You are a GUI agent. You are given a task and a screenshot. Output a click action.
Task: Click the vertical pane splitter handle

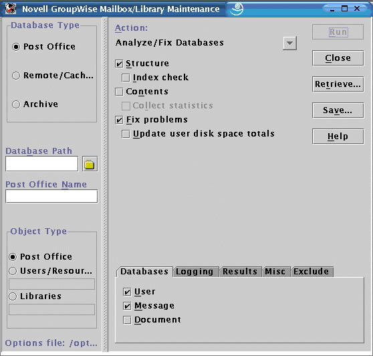[x=105, y=185]
